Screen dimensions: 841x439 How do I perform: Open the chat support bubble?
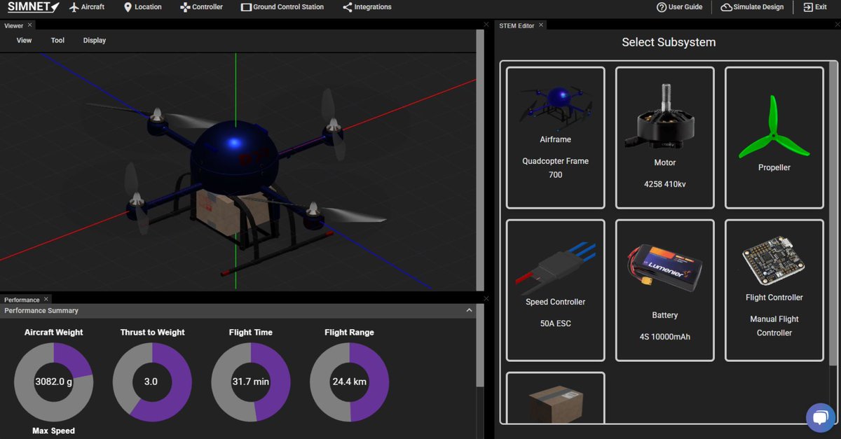pyautogui.click(x=819, y=417)
